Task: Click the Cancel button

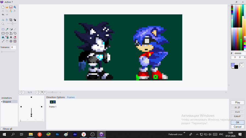Action: point(238,127)
